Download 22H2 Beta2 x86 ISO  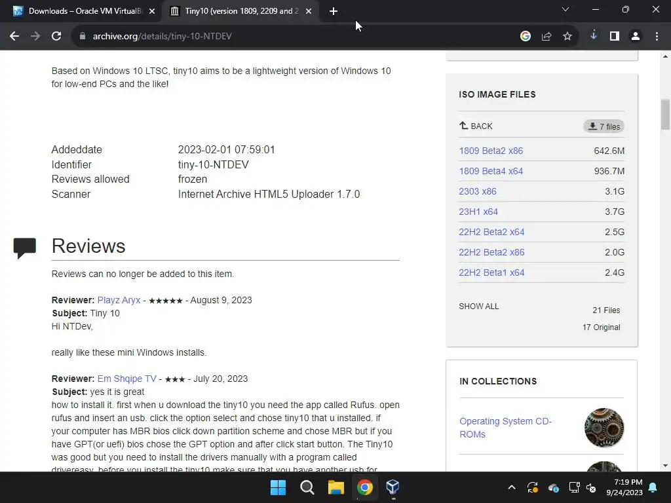tap(491, 252)
